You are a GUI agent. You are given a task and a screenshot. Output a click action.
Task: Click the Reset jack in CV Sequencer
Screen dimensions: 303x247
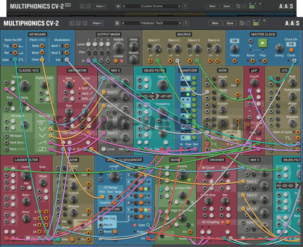point(101,232)
